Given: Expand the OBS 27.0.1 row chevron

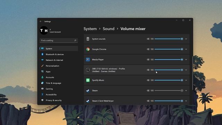Looking at the screenshot, I should click(186, 70).
